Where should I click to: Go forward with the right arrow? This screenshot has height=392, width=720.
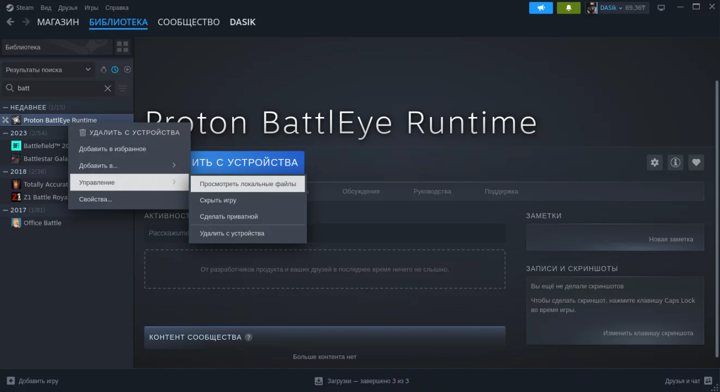tap(26, 22)
